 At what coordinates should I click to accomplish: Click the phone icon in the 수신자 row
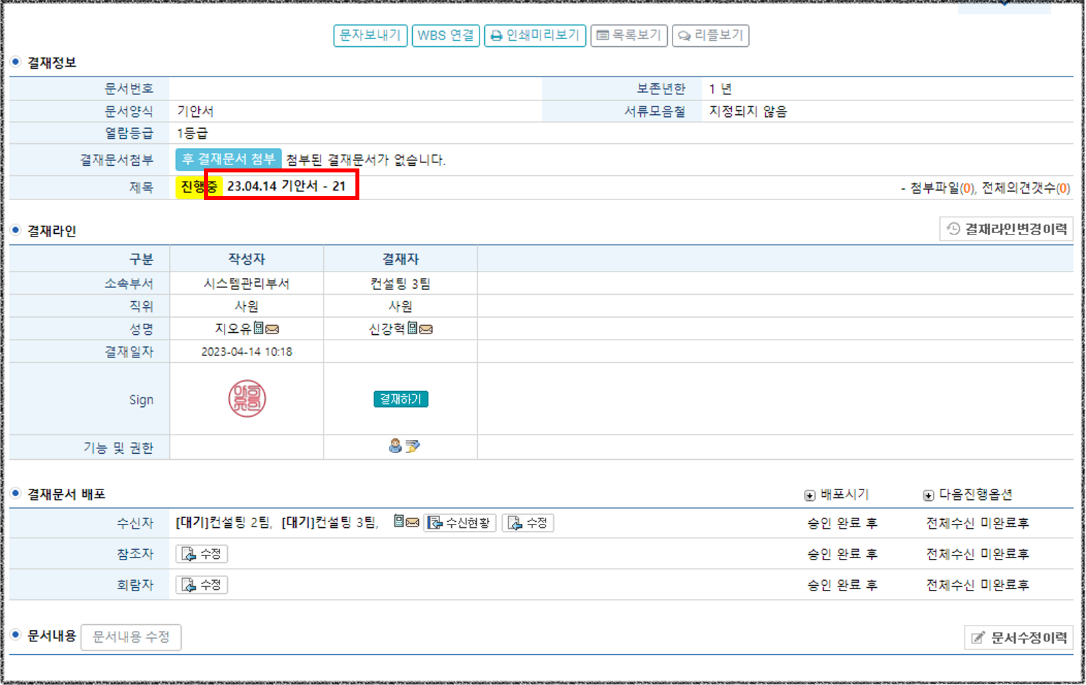pos(399,522)
